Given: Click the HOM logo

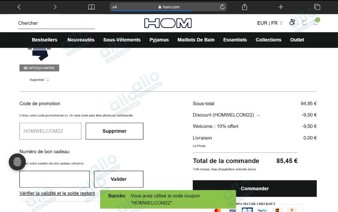Looking at the screenshot, I should pyautogui.click(x=168, y=23).
